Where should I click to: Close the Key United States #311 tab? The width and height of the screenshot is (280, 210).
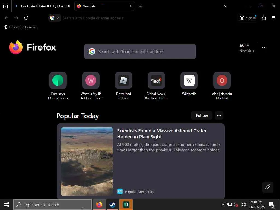tap(69, 6)
